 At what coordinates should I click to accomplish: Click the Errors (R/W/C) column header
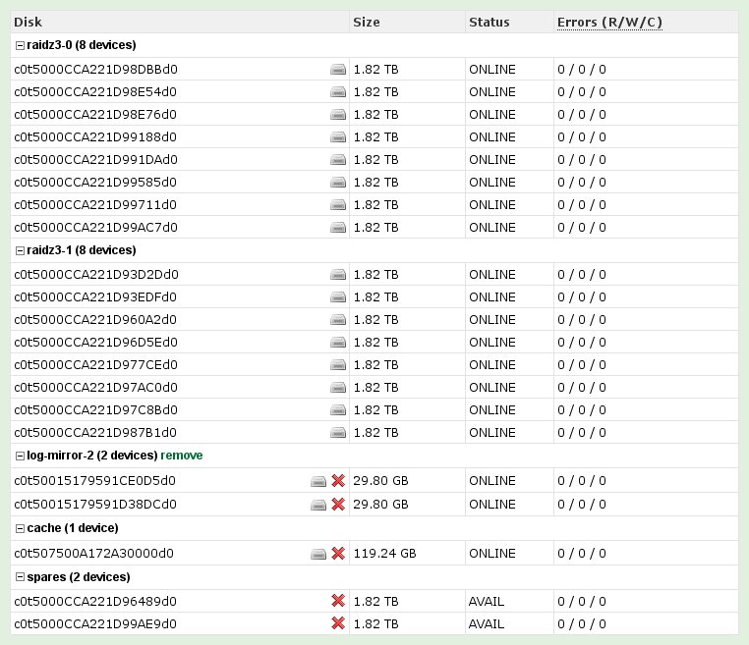pyautogui.click(x=609, y=22)
